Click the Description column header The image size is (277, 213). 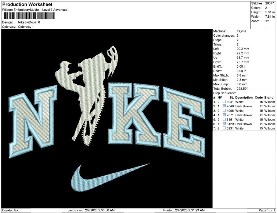pos(244,98)
